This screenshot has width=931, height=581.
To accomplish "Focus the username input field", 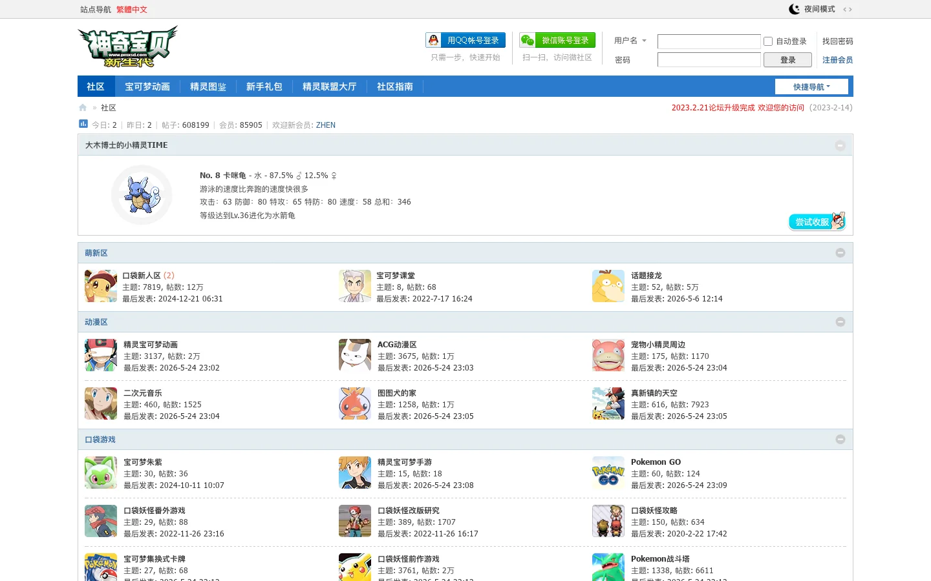I will pyautogui.click(x=709, y=41).
